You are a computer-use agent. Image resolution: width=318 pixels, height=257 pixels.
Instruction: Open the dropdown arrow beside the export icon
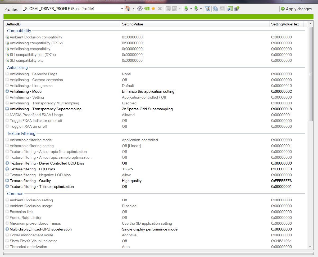tap(191, 9)
